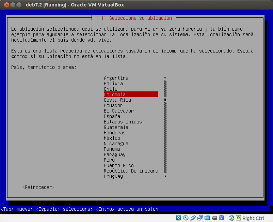Select Argentina from the country list
The image size is (273, 222).
coord(116,78)
